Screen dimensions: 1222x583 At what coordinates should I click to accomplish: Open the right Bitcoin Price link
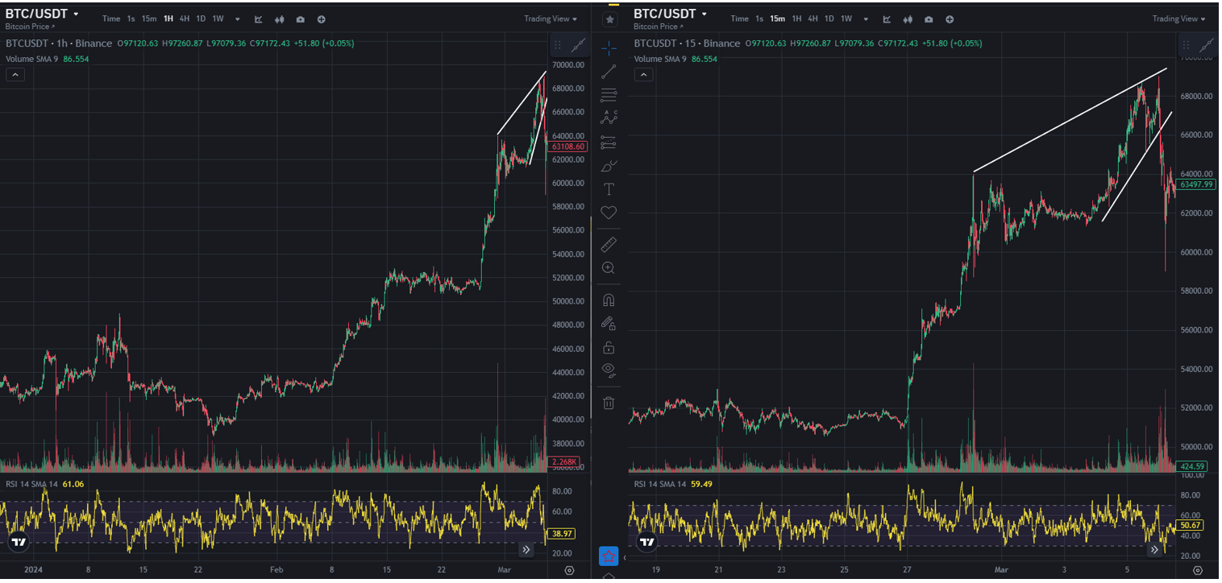pyautogui.click(x=658, y=27)
